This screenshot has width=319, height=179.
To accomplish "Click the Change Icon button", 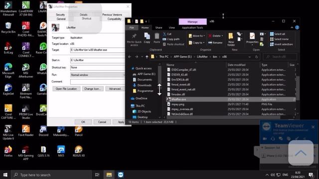I will point(93,89).
